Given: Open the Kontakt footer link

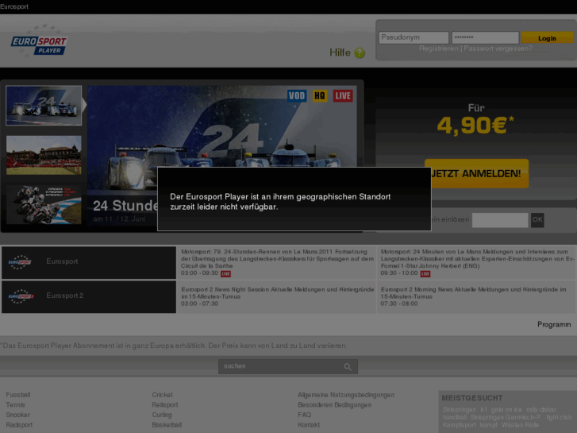Looking at the screenshot, I should pyautogui.click(x=309, y=425).
